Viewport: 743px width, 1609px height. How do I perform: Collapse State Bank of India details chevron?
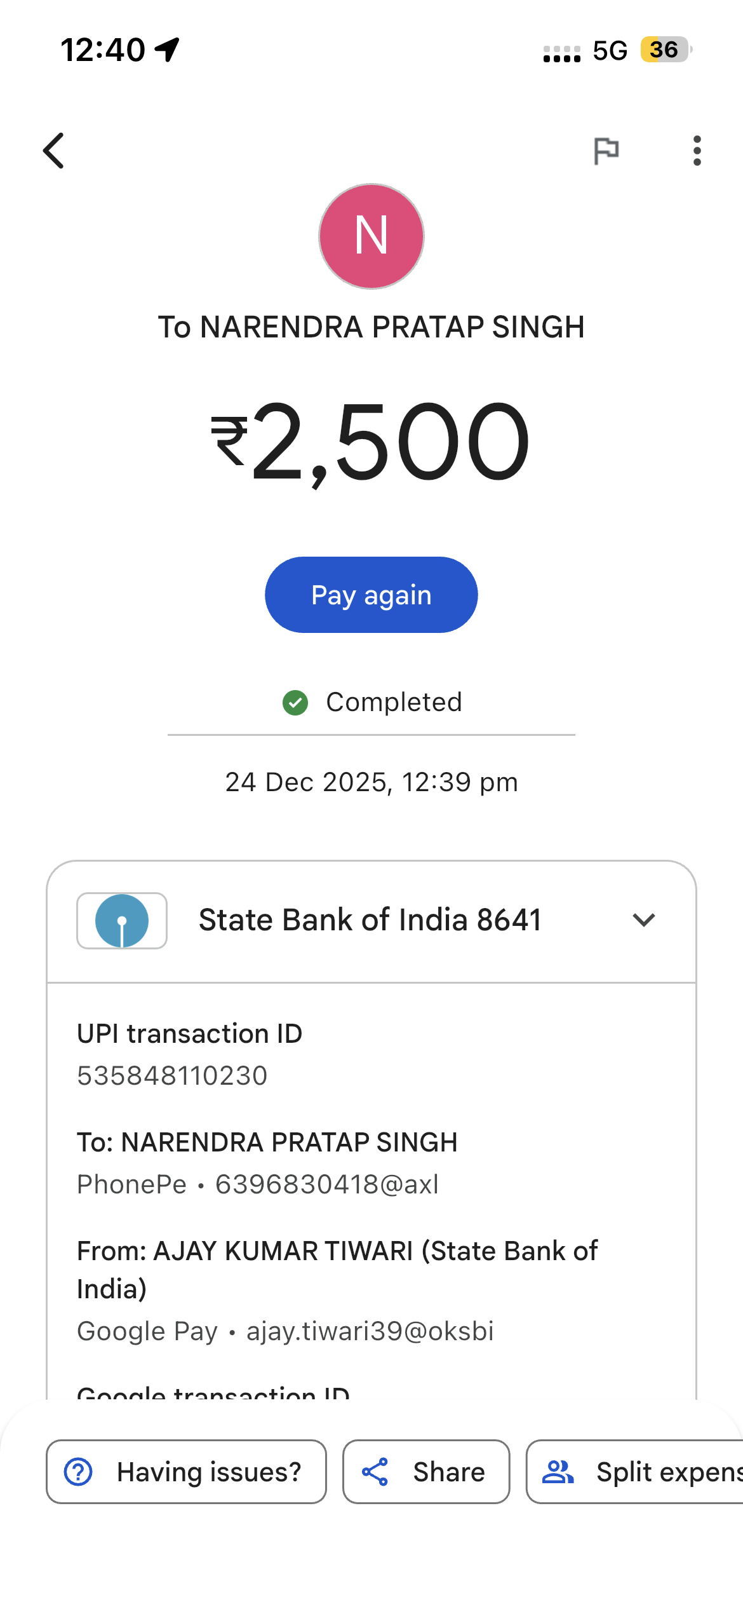click(644, 920)
